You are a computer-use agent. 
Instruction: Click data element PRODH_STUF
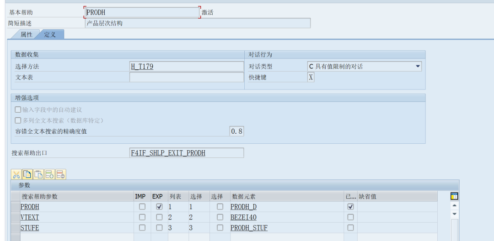[x=287, y=227]
